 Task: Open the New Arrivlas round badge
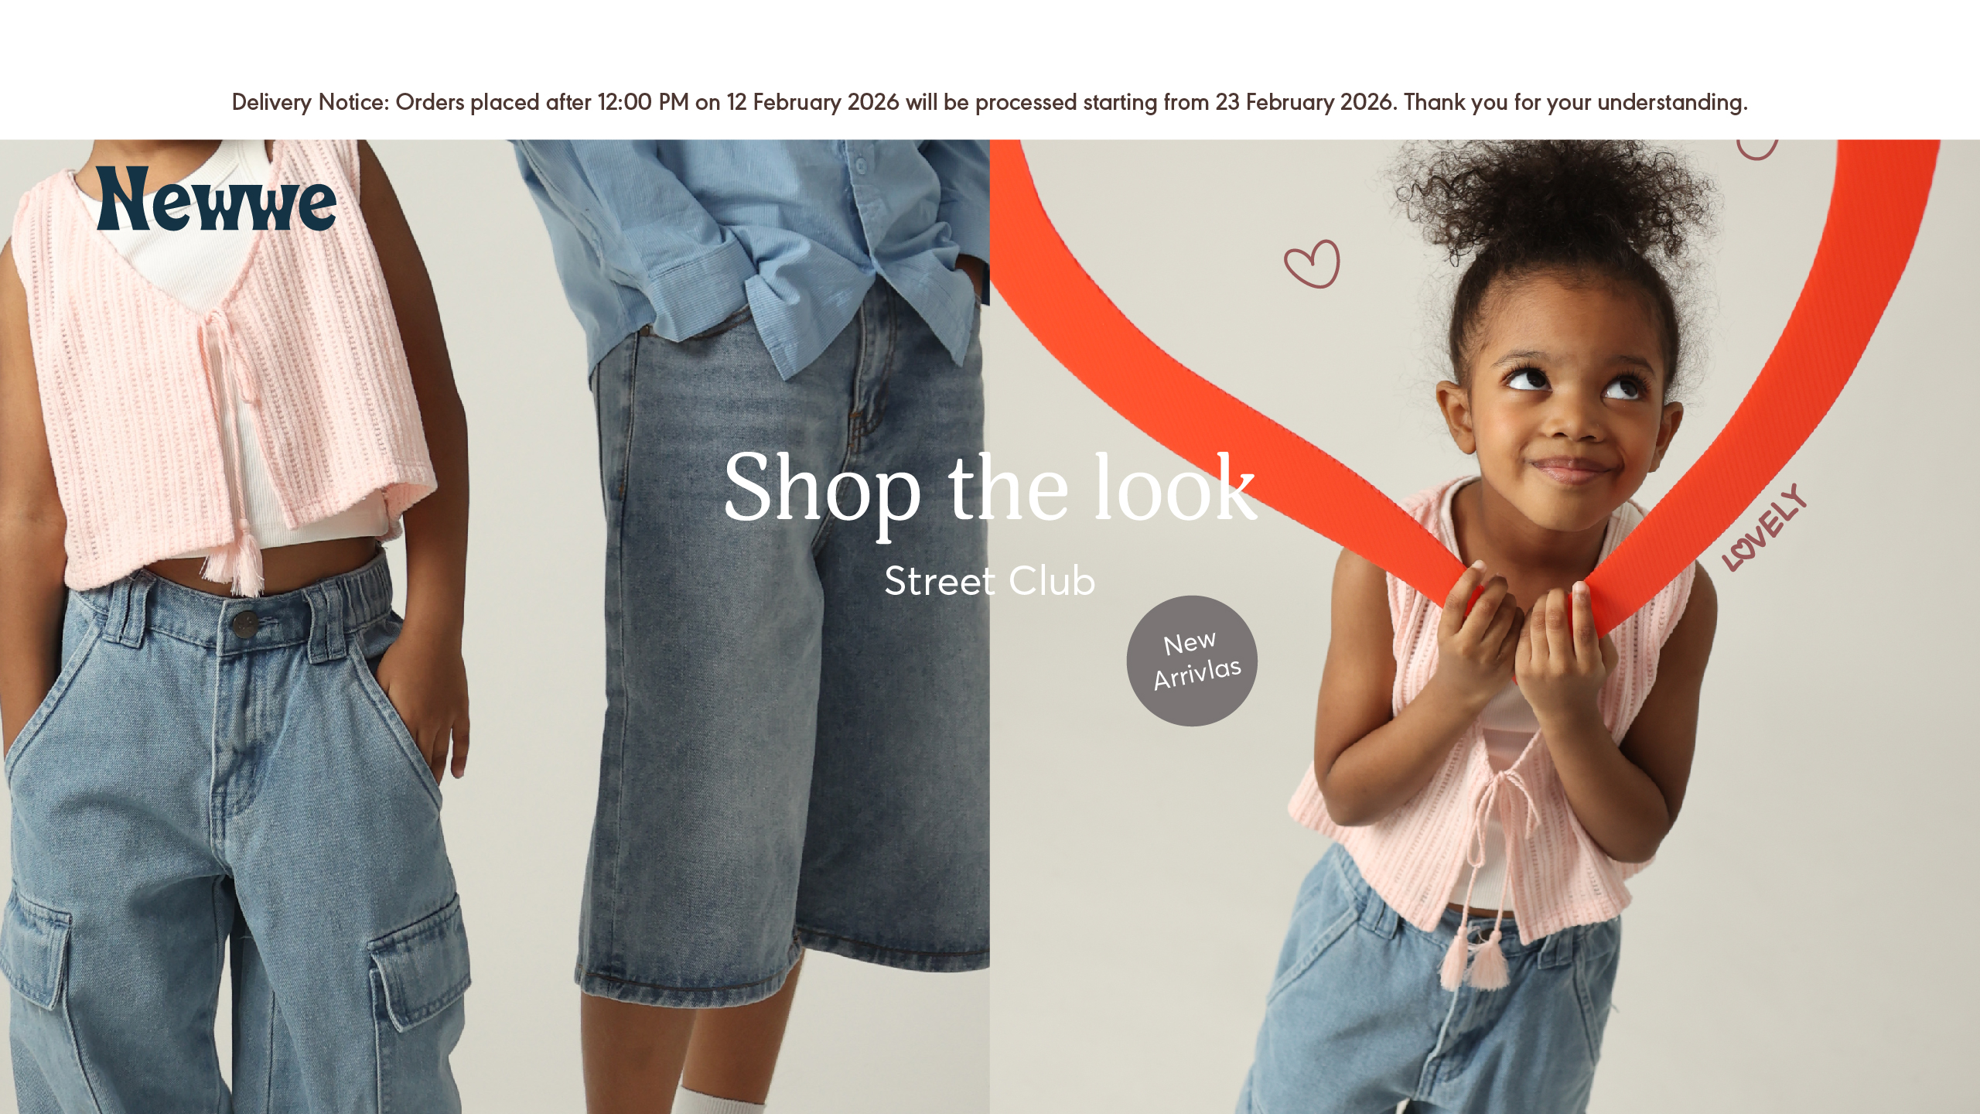[1192, 661]
